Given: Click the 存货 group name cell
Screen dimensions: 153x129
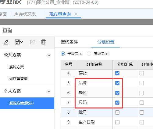Looking at the screenshot, I should click(x=94, y=73).
